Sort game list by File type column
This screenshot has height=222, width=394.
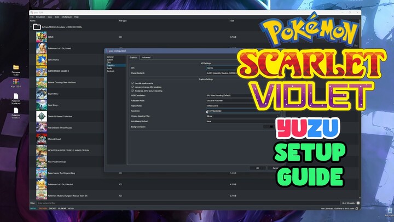point(123,21)
